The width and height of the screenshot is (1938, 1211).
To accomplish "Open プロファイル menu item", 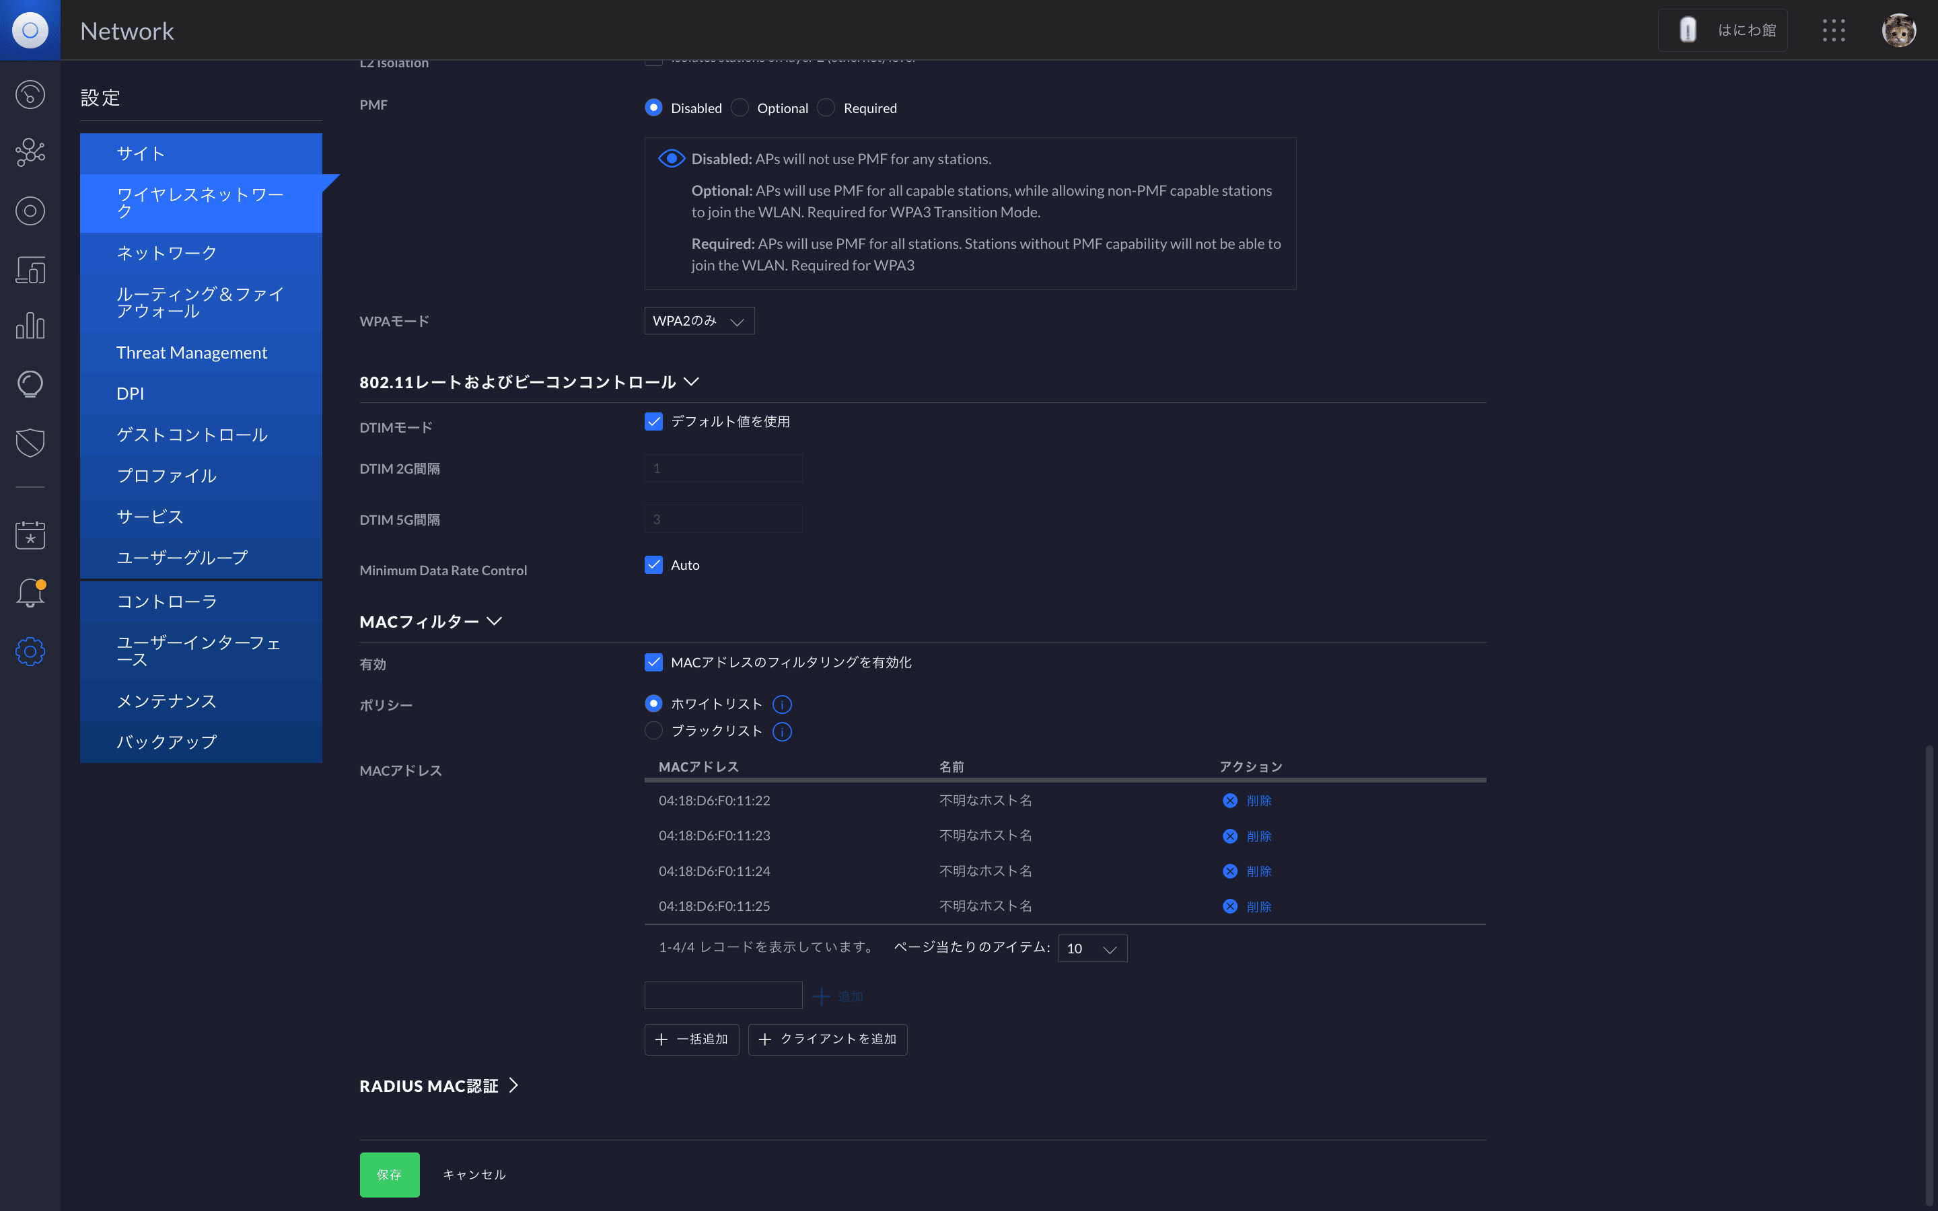I will point(201,476).
